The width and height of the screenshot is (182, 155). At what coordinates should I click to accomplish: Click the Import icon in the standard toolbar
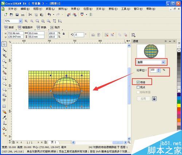pyautogui.click(x=69, y=15)
